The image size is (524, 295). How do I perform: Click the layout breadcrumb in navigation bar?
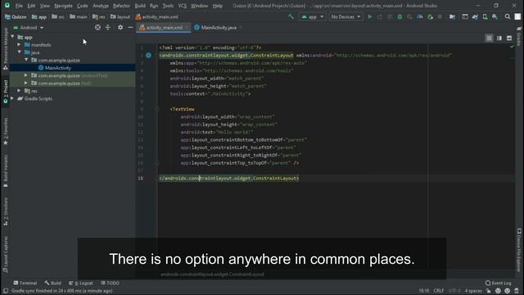[x=120, y=16]
